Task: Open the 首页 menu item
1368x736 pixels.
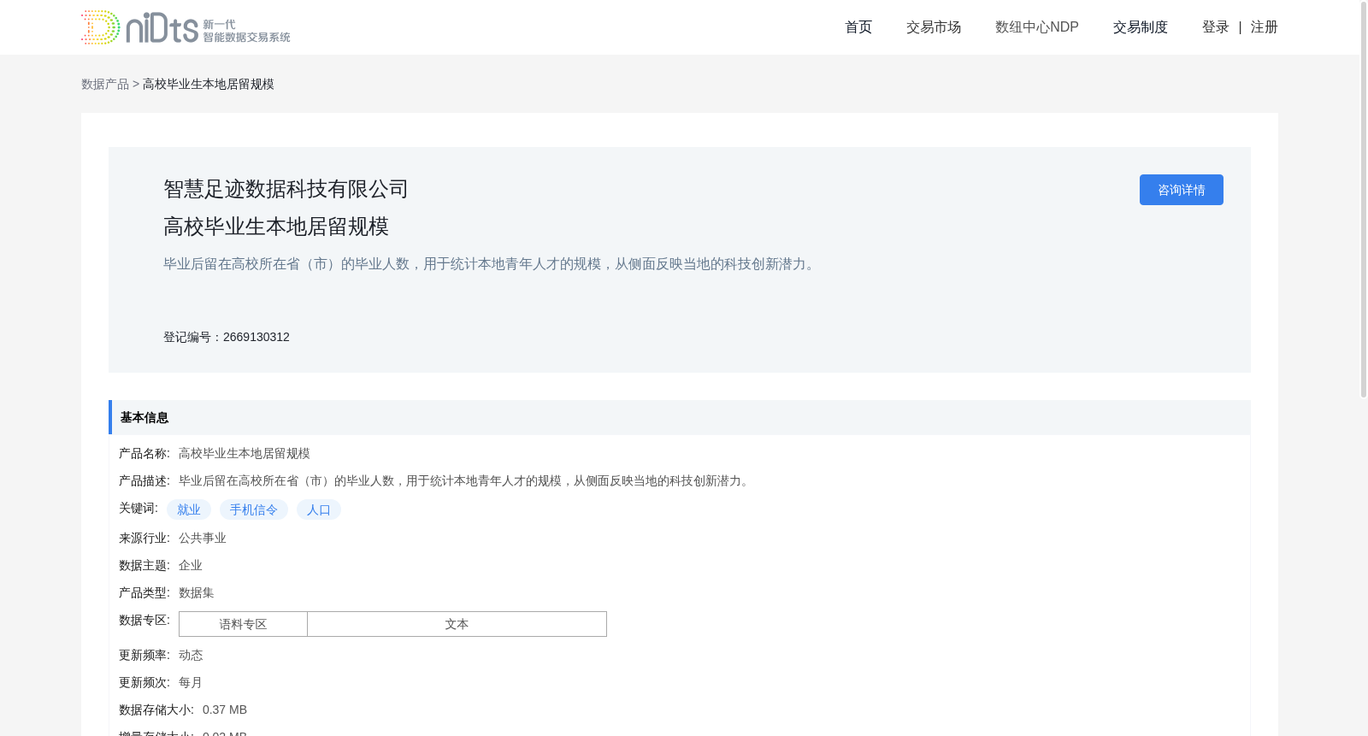Action: (858, 27)
